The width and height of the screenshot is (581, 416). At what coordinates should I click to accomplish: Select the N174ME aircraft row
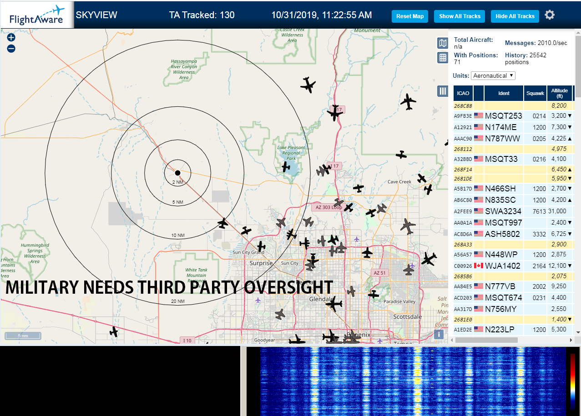pos(513,127)
